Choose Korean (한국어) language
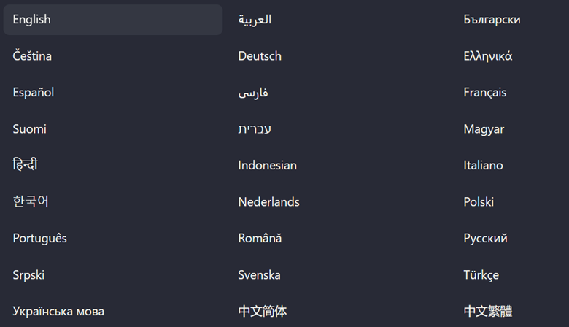 tap(31, 201)
